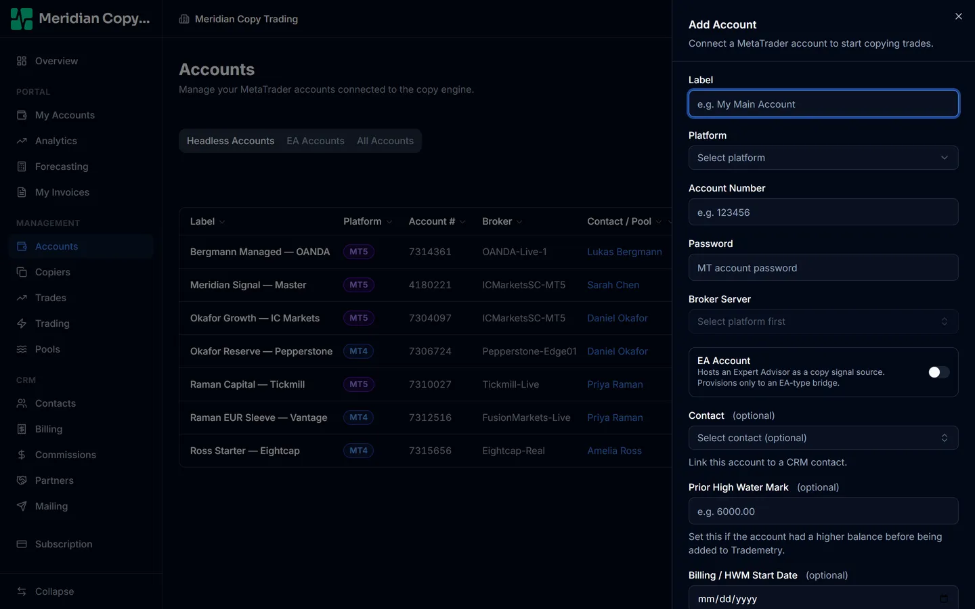Click the Meridian Signal — Master label

pos(248,285)
